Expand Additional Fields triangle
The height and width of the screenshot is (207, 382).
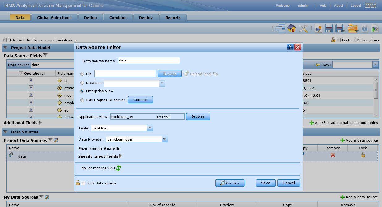click(40, 123)
